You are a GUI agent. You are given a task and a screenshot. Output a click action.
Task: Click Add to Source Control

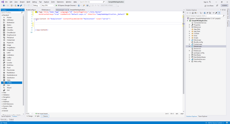(215, 123)
